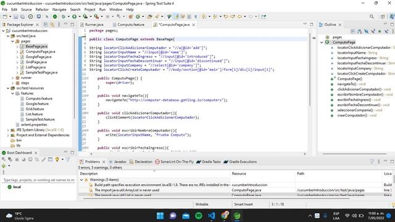Expand the runner package in Package Explorer
This screenshot has height=222, width=395.
[12, 78]
